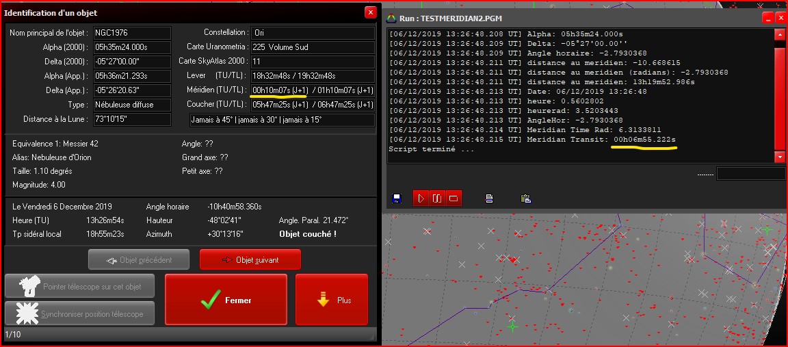Click 'Synchroniser position télescope' button

point(79,313)
